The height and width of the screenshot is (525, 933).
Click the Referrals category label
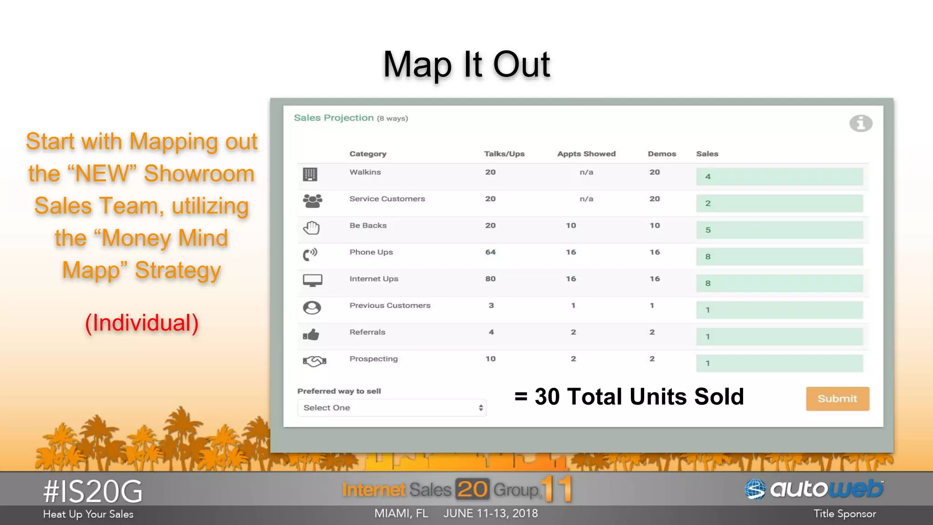tap(367, 332)
